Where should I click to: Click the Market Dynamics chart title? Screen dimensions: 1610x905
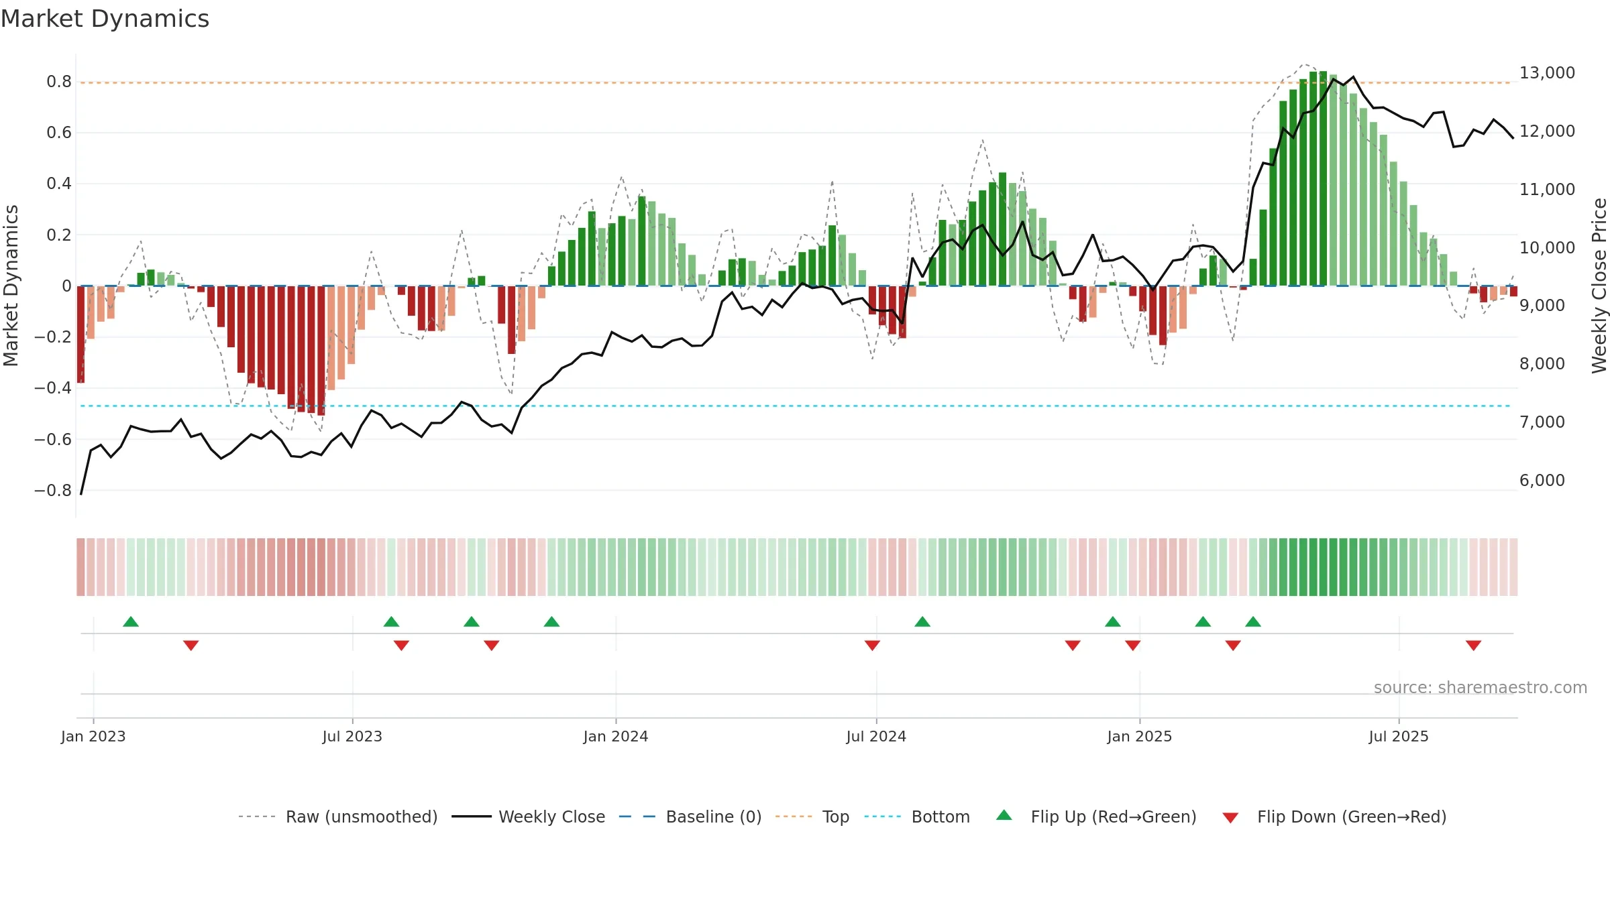point(105,19)
